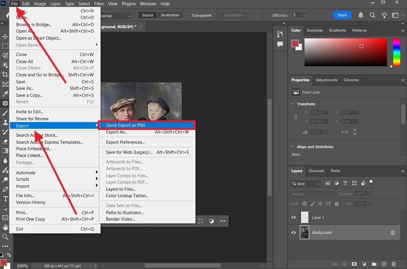Pick the Eyedropper tool
407x269 pixels.
coord(5,94)
